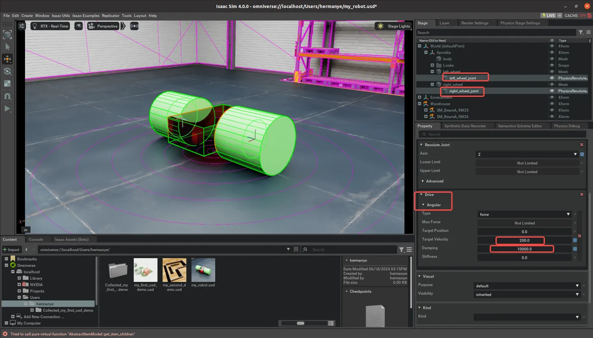Collapse the World (defaultPrim) tree node

420,46
